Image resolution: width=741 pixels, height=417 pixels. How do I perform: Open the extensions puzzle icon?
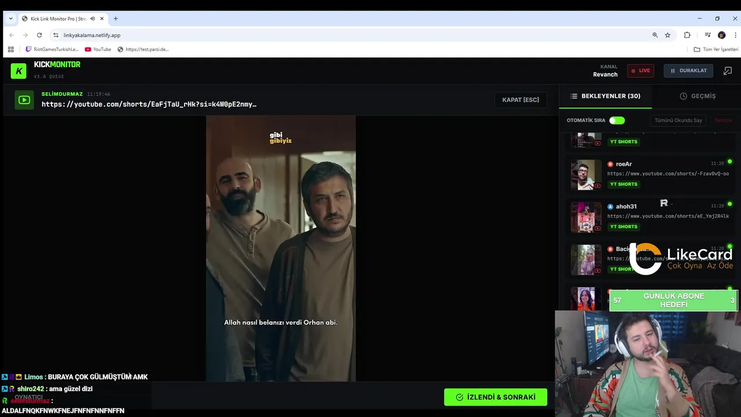(687, 35)
